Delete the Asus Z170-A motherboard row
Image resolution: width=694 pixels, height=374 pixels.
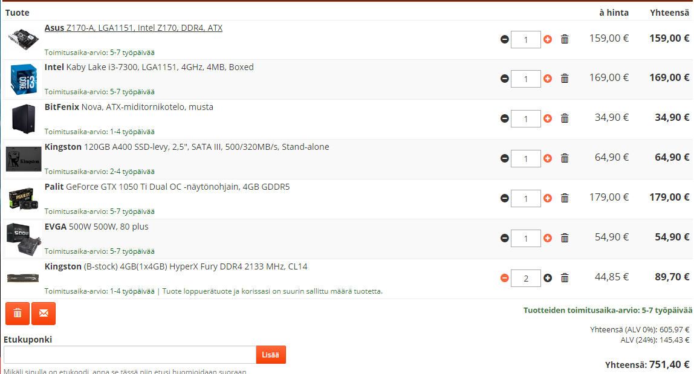(565, 39)
